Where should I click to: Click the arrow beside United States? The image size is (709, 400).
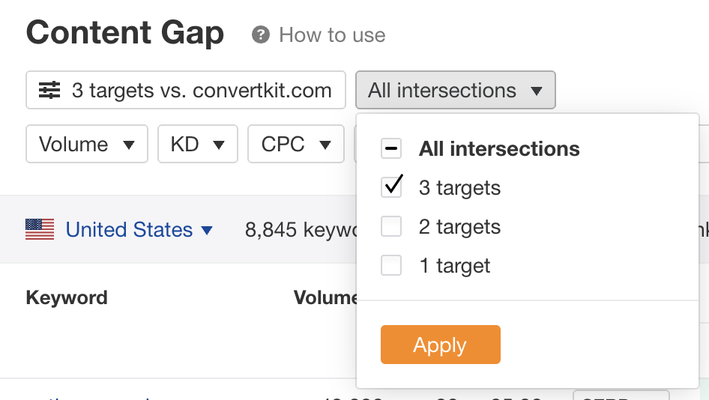click(x=208, y=230)
